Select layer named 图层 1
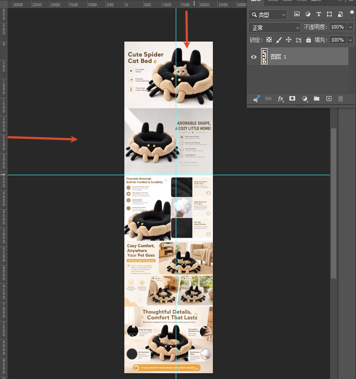This screenshot has width=356, height=379. [x=278, y=57]
